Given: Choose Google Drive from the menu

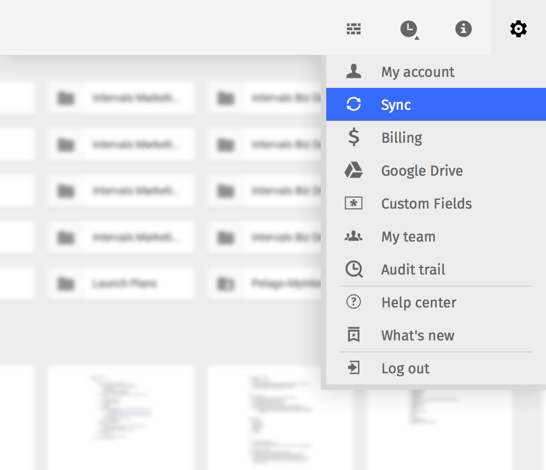Looking at the screenshot, I should pyautogui.click(x=436, y=170).
